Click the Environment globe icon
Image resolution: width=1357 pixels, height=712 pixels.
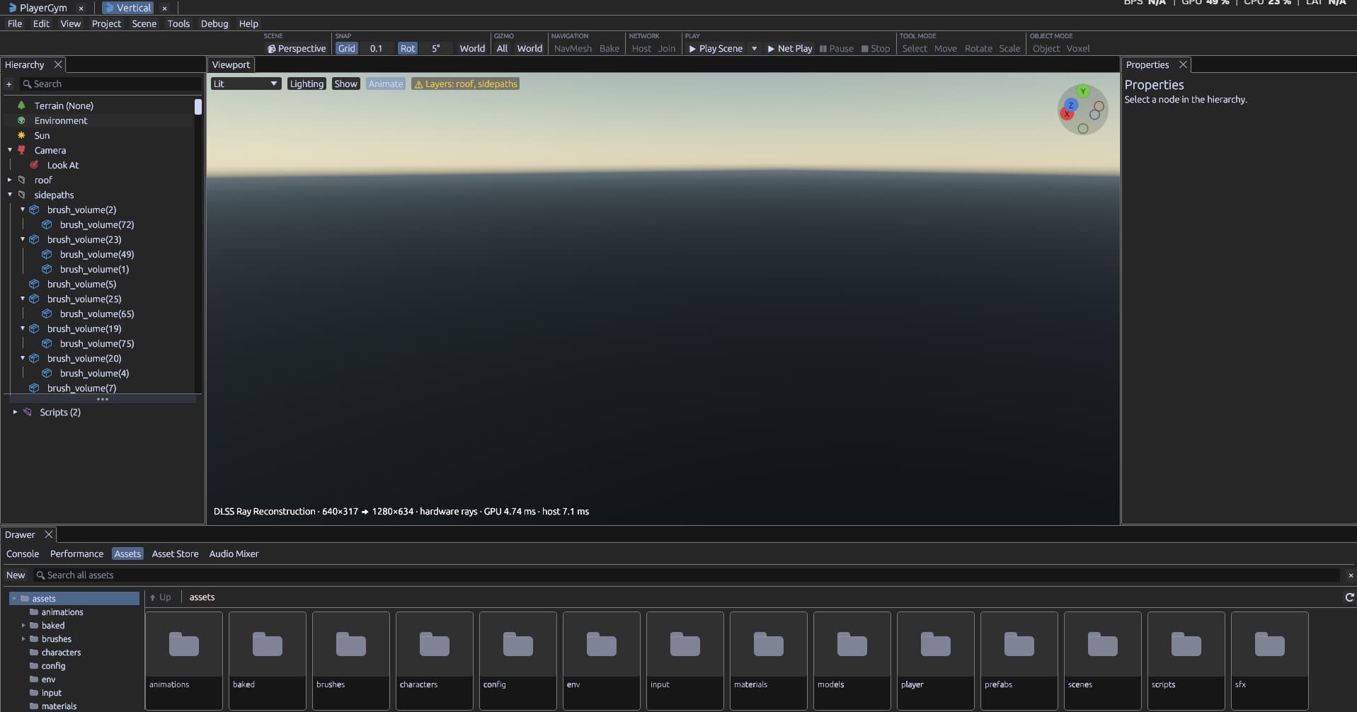21,120
